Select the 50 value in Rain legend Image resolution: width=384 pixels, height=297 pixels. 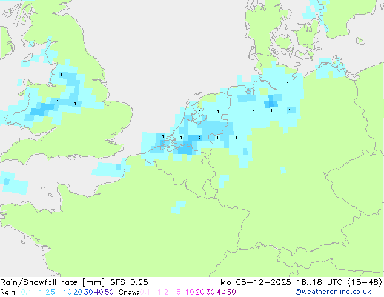pos(109,292)
